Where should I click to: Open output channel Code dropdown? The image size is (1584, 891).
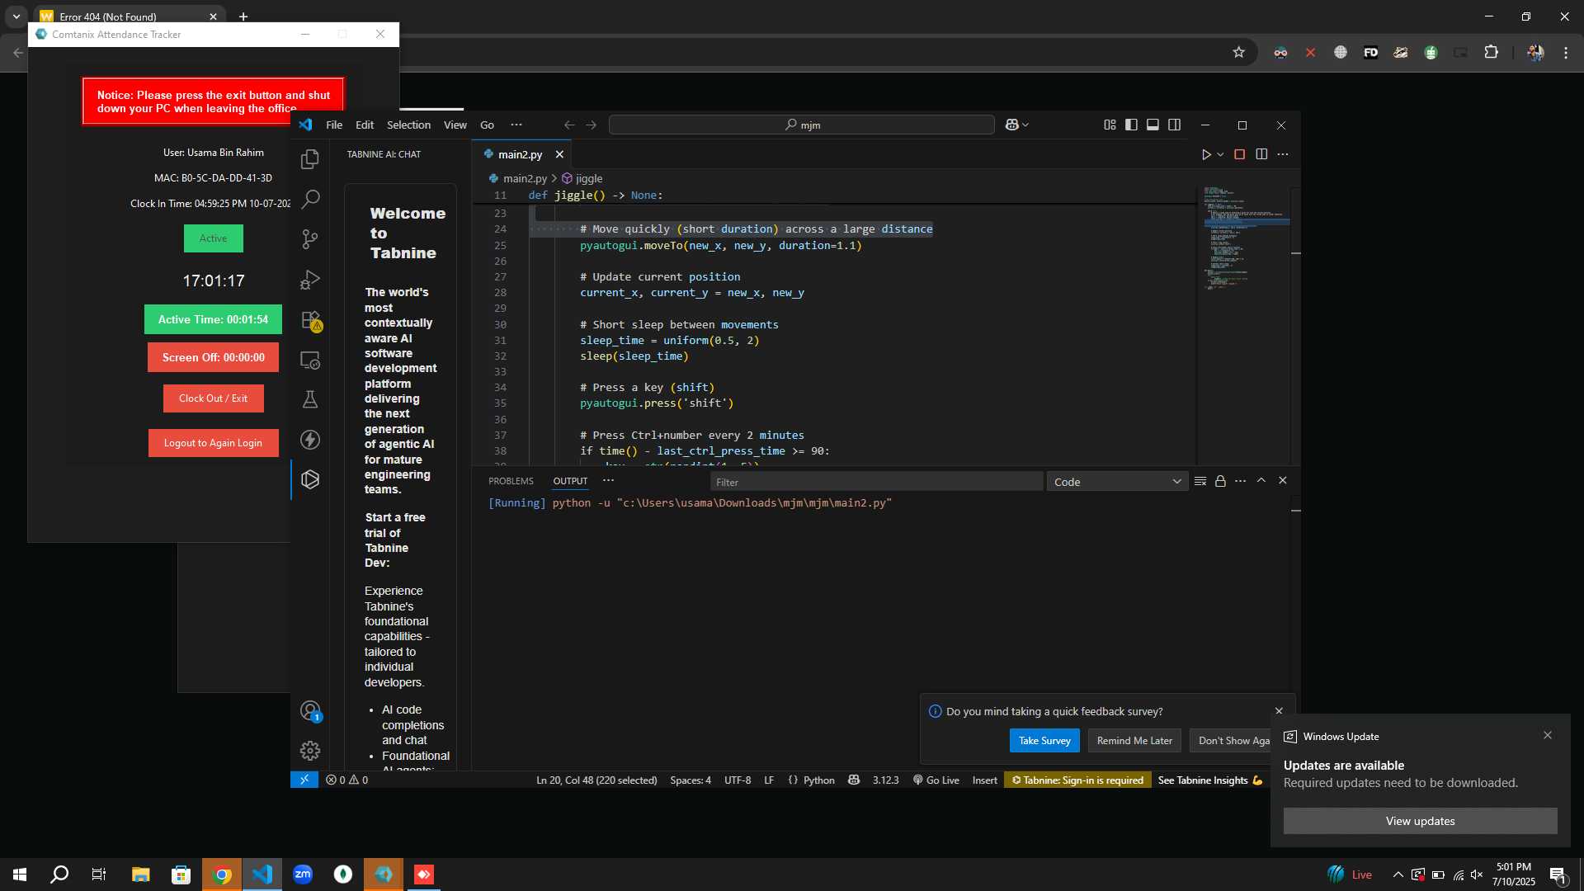pyautogui.click(x=1117, y=482)
